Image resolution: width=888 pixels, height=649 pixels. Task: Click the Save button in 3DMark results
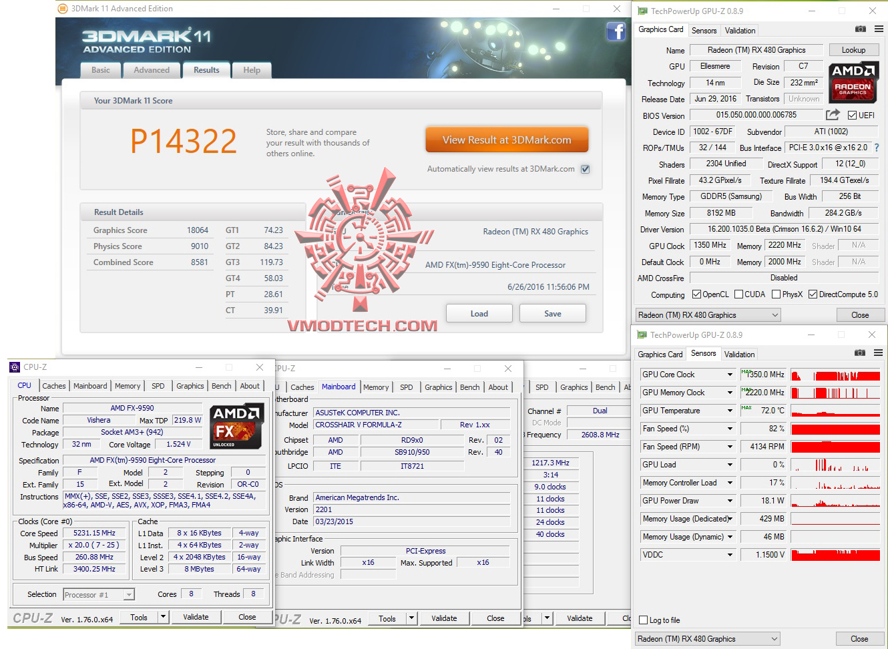[553, 314]
